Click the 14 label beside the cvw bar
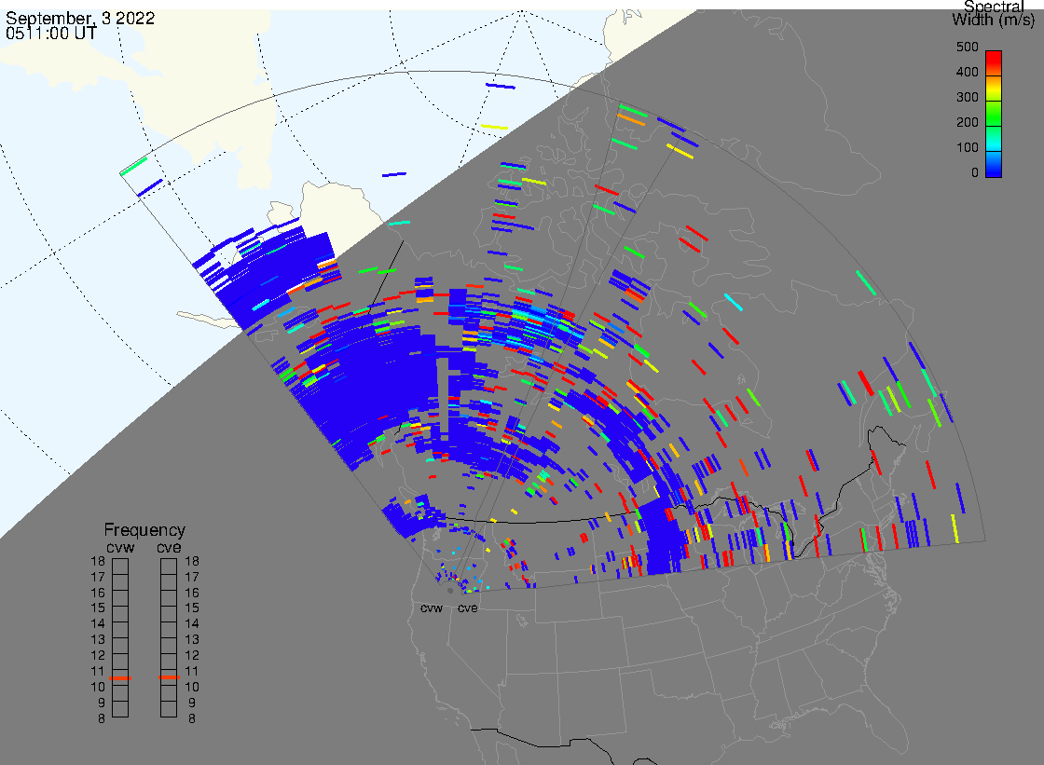 (x=98, y=624)
